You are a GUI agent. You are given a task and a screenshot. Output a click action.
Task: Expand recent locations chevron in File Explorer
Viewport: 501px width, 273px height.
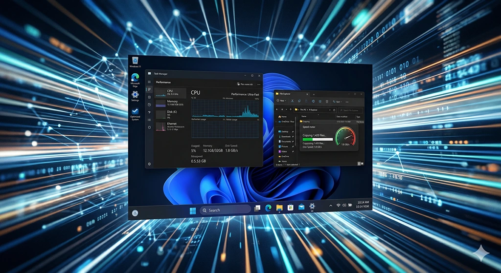pyautogui.click(x=286, y=109)
